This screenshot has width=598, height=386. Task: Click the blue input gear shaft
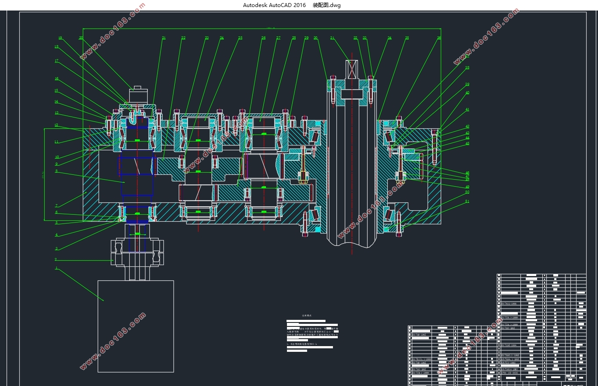(136, 175)
